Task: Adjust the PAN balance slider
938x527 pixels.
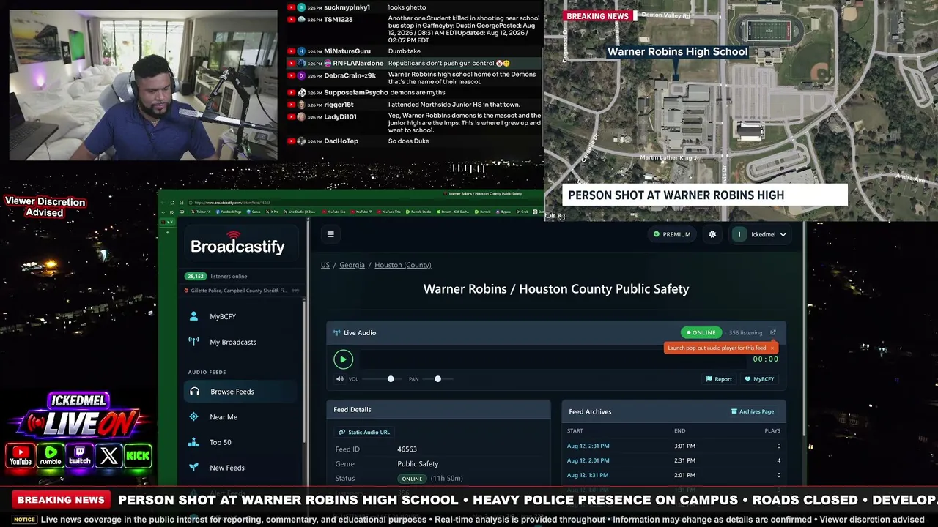Action: click(x=437, y=379)
